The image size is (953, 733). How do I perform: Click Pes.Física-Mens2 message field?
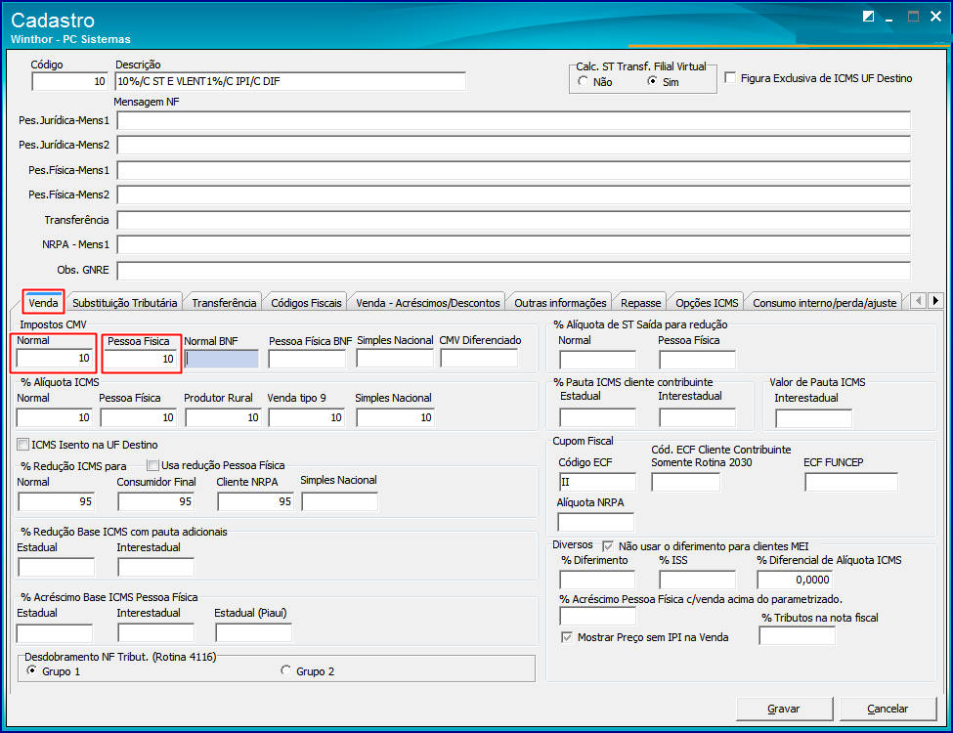pyautogui.click(x=514, y=194)
